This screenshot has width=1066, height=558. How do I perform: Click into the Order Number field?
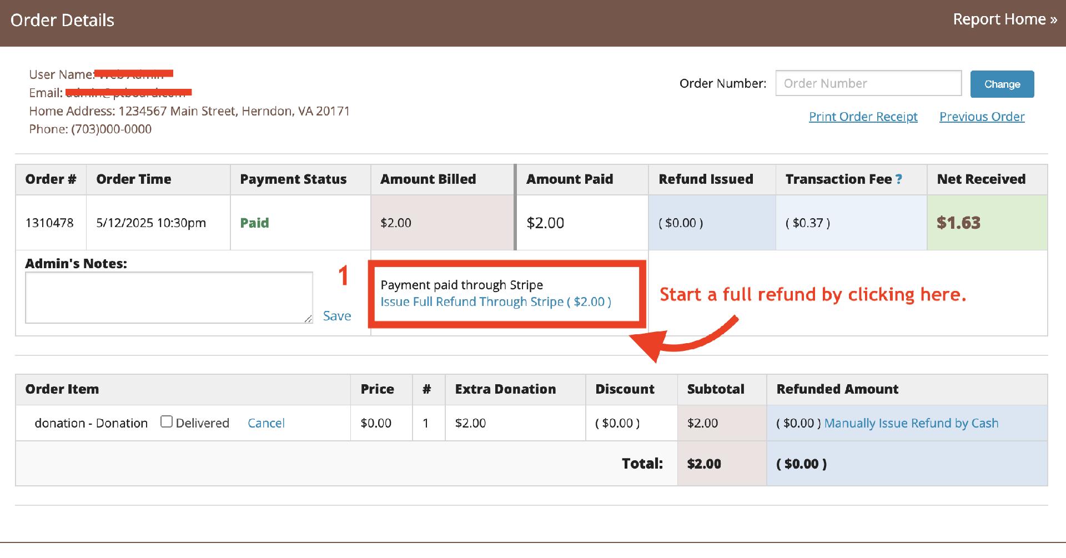pyautogui.click(x=868, y=83)
